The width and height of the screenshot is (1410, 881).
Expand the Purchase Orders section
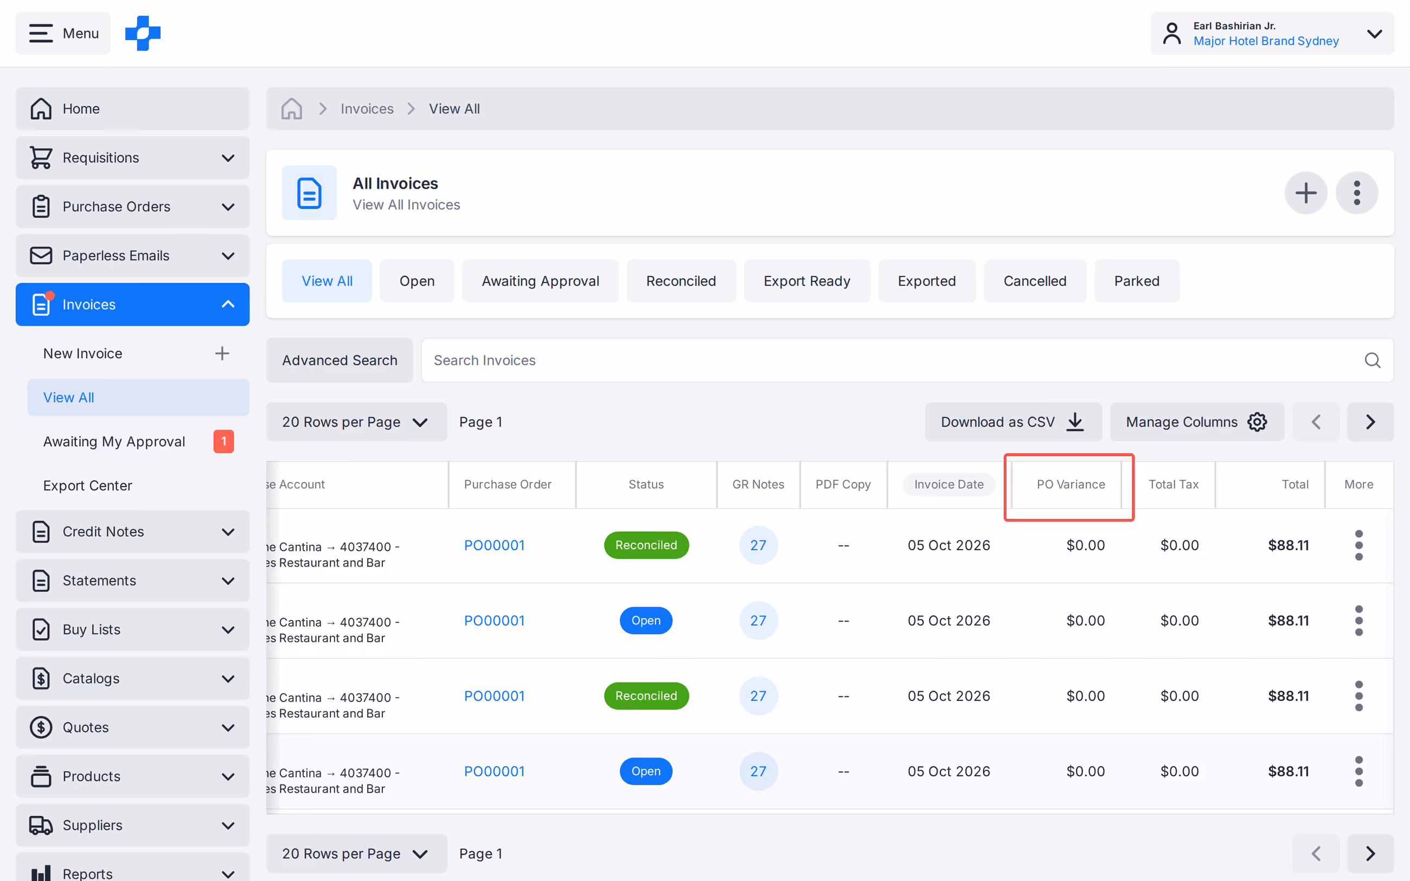pyautogui.click(x=132, y=207)
